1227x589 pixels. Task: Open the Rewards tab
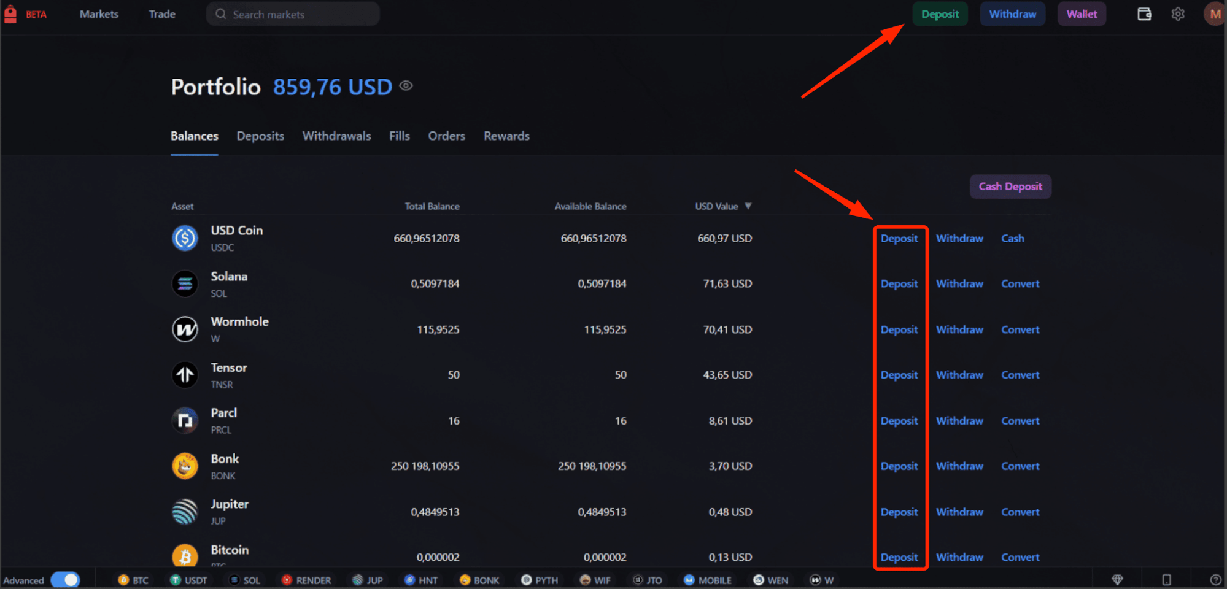coord(506,136)
